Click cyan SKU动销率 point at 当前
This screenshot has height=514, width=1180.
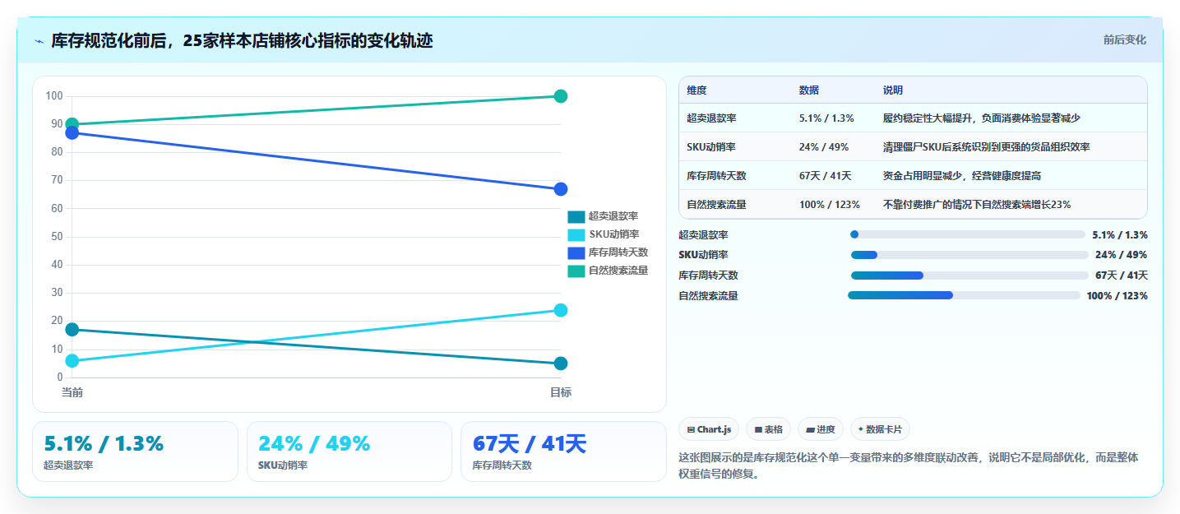tap(72, 361)
